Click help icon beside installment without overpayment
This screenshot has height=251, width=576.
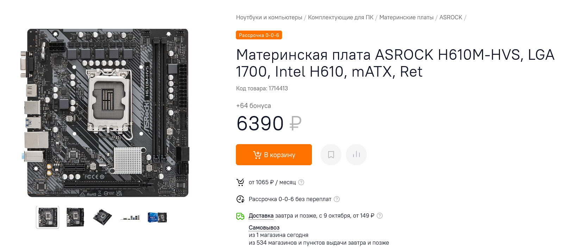tap(337, 199)
